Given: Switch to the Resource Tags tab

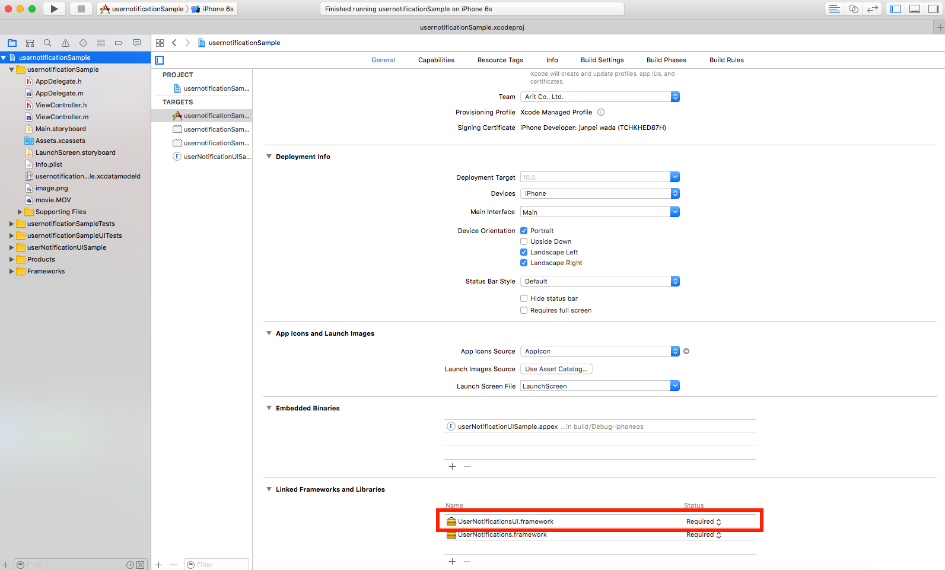Looking at the screenshot, I should pyautogui.click(x=500, y=60).
